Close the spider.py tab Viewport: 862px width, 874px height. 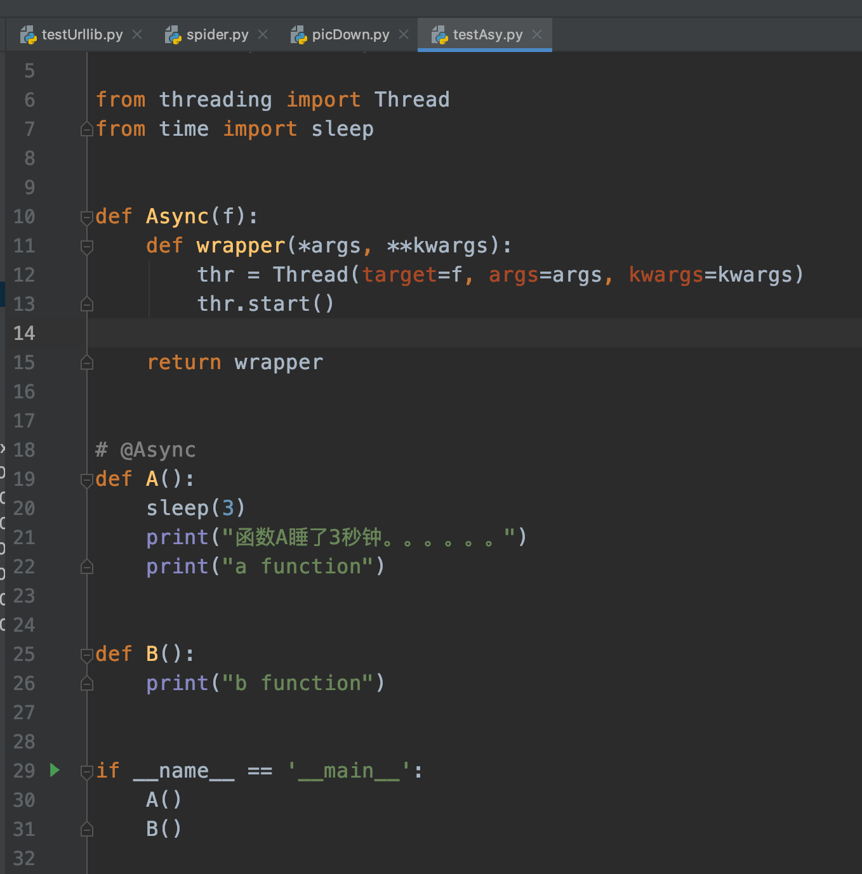[x=263, y=34]
